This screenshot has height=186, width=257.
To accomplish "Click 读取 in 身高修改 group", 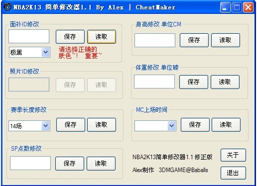I will pyautogui.click(x=226, y=40).
